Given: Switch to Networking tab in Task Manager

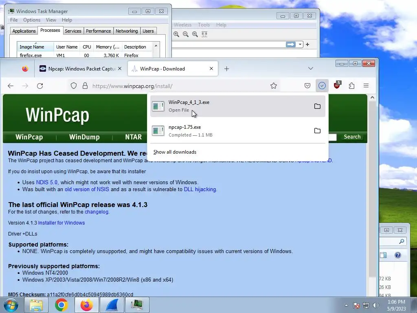Looking at the screenshot, I should pos(127,31).
